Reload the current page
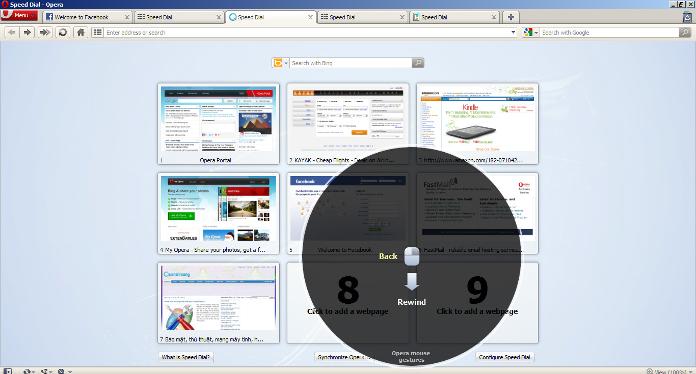The image size is (696, 374). point(62,32)
